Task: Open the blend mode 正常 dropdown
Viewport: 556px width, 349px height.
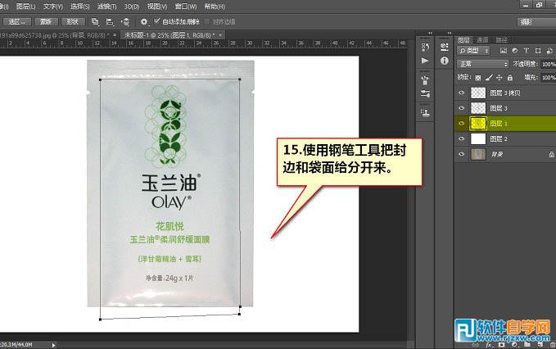Action: pos(482,64)
